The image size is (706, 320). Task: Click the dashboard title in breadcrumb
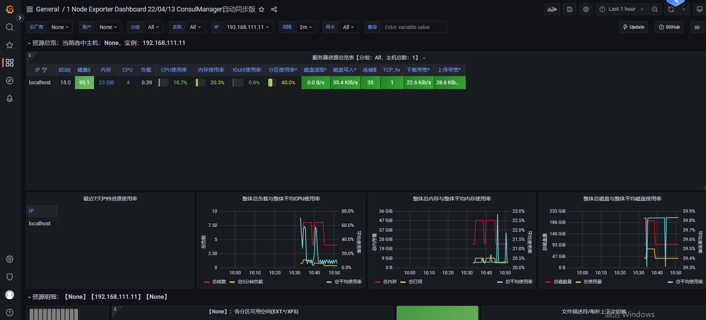pyautogui.click(x=161, y=9)
